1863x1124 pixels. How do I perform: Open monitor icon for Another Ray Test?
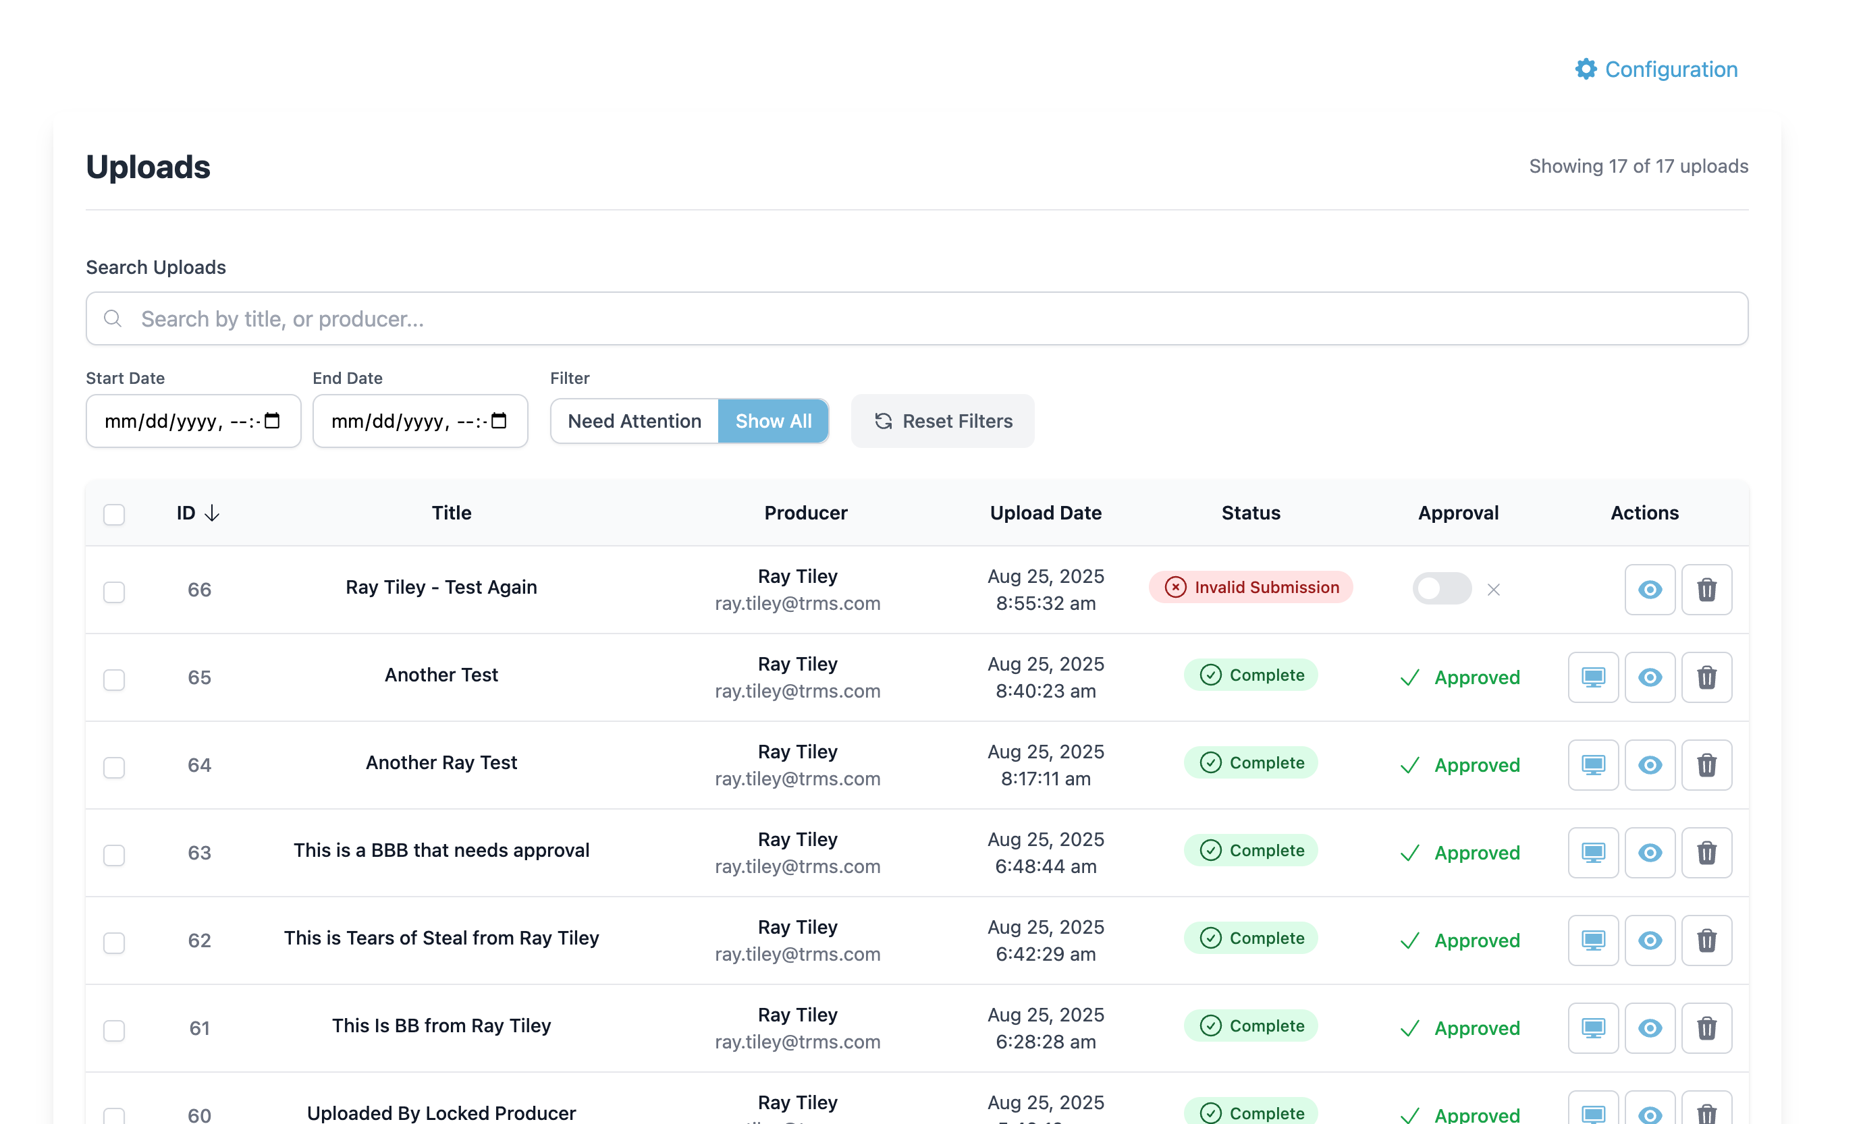click(x=1592, y=765)
